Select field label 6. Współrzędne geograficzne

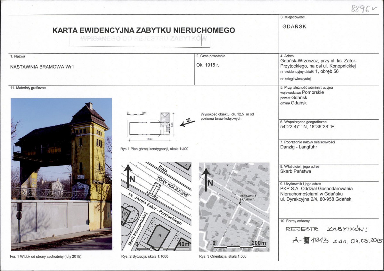click(x=303, y=122)
